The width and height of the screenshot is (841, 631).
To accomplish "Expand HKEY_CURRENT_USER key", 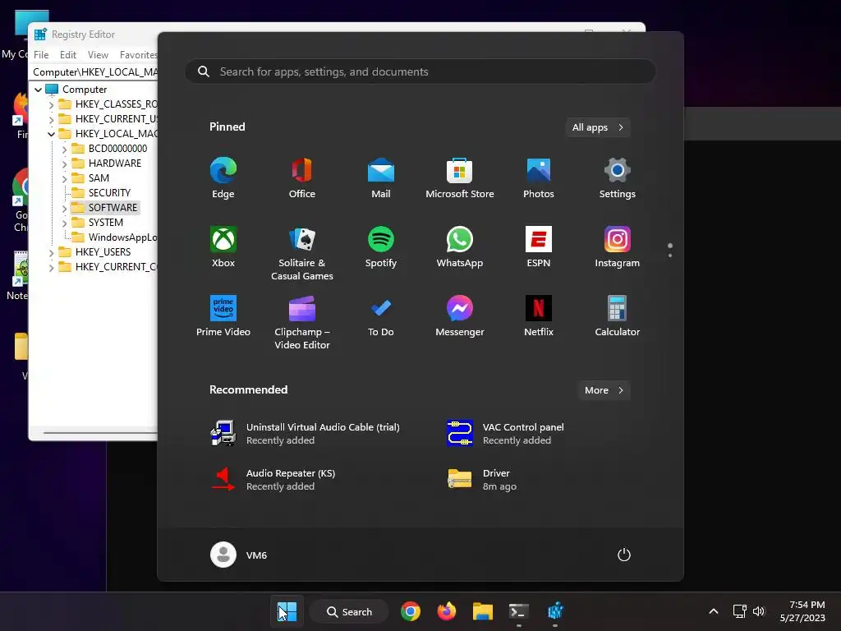I will tap(52, 119).
